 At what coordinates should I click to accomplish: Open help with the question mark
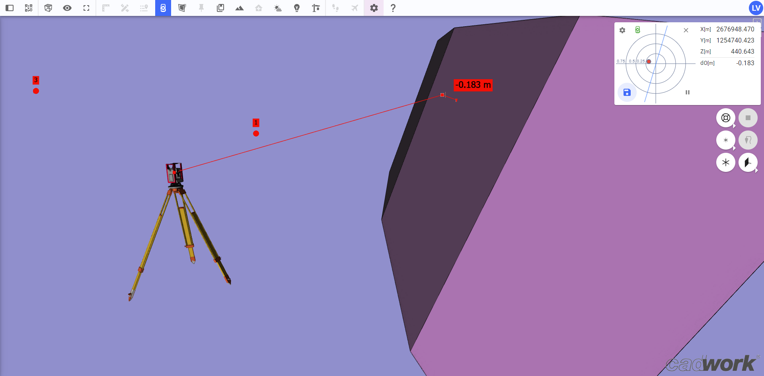tap(393, 8)
